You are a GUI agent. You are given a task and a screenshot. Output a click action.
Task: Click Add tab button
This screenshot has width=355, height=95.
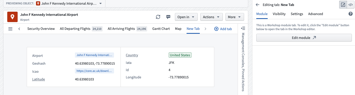[x=223, y=29]
